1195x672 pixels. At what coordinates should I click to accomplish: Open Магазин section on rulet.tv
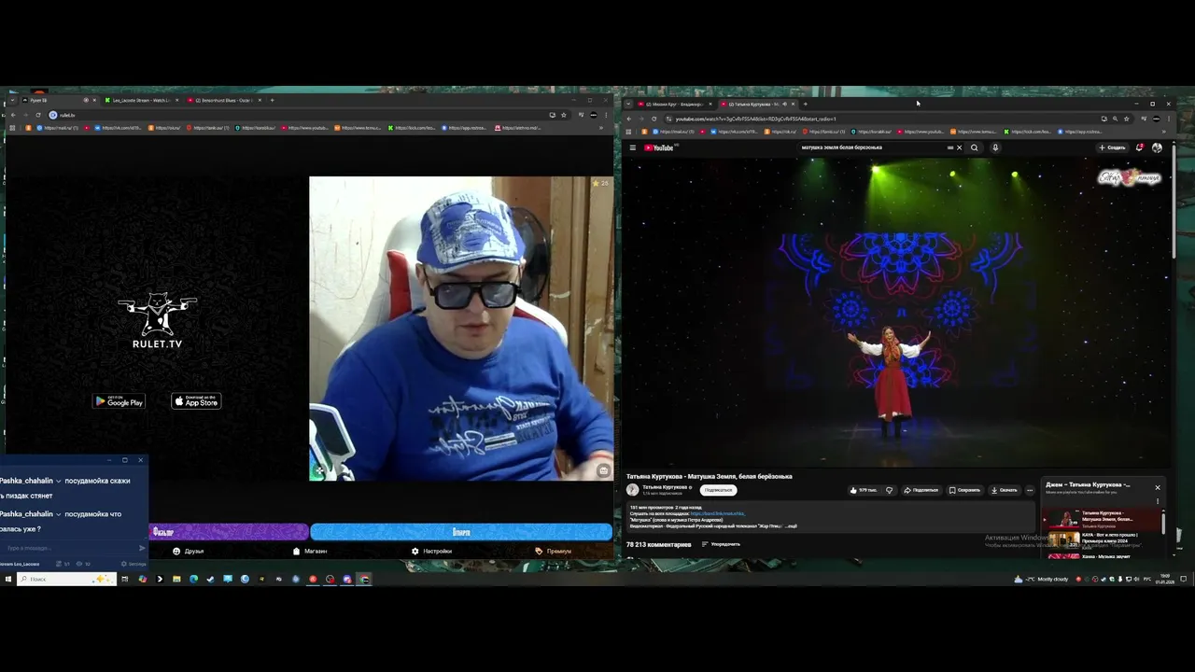[310, 551]
